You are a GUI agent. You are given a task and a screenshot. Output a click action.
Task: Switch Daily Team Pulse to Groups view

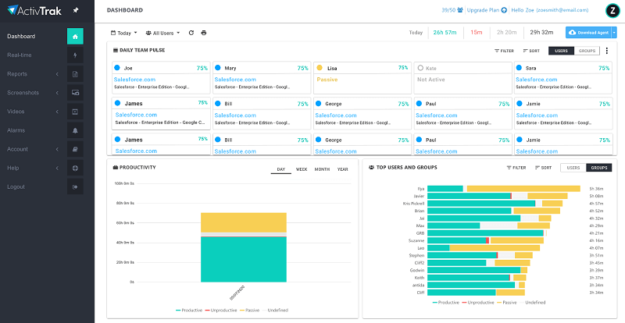587,51
